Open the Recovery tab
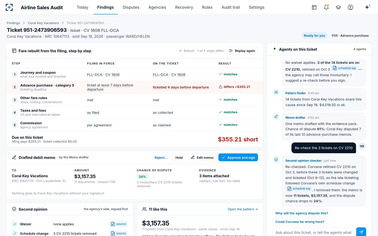 (x=184, y=7)
